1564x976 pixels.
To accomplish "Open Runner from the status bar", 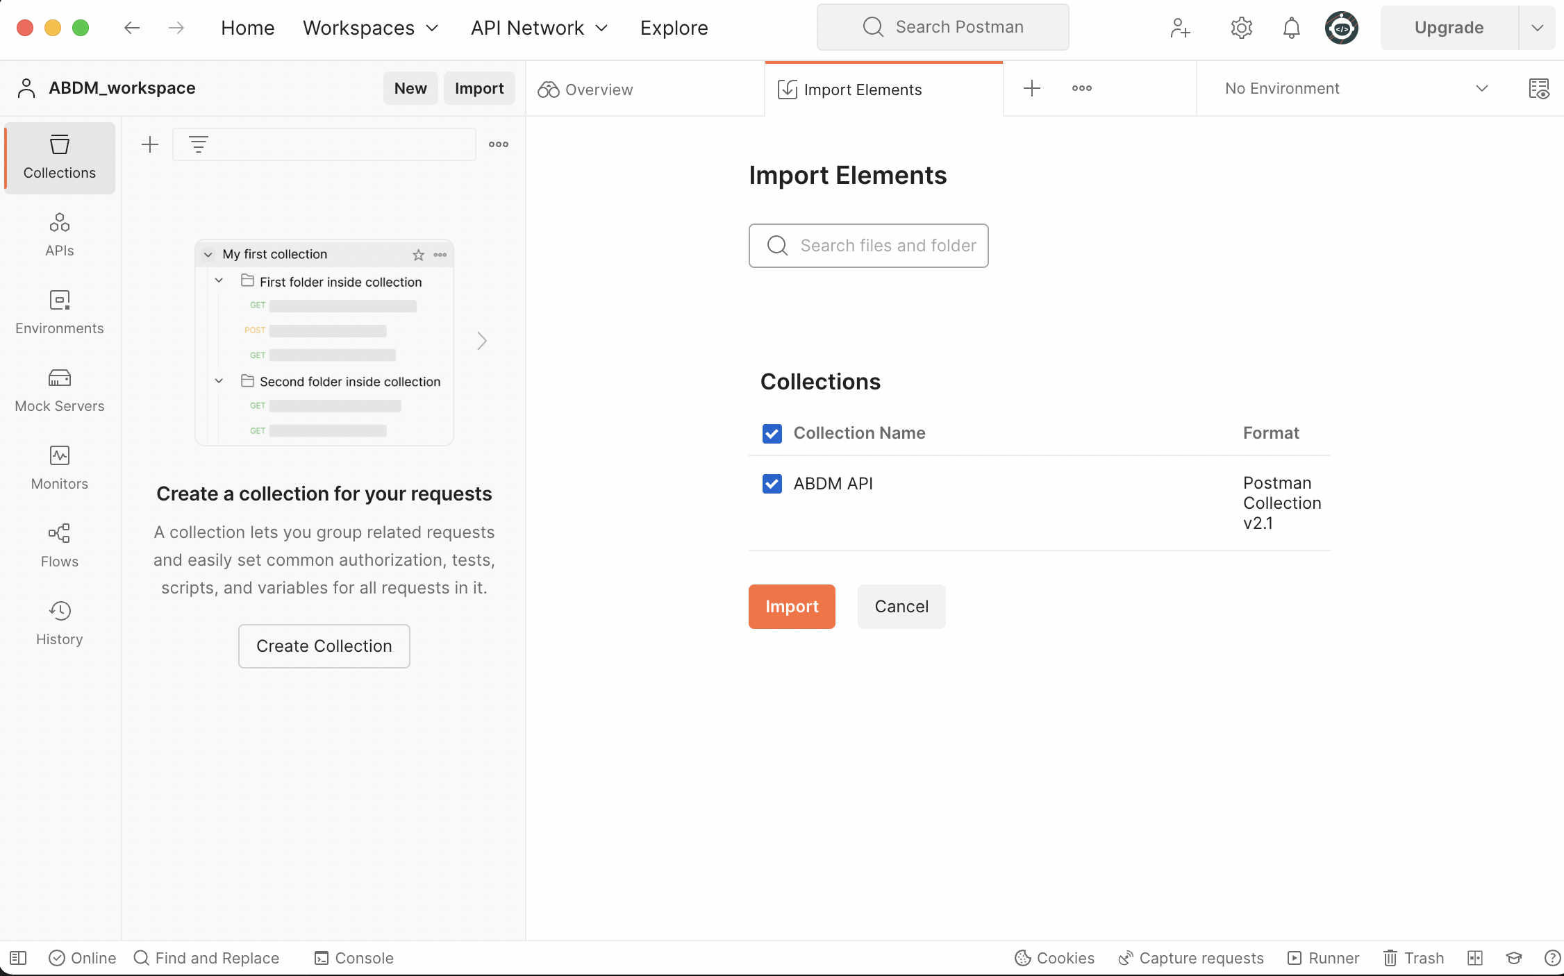I will coord(1323,958).
